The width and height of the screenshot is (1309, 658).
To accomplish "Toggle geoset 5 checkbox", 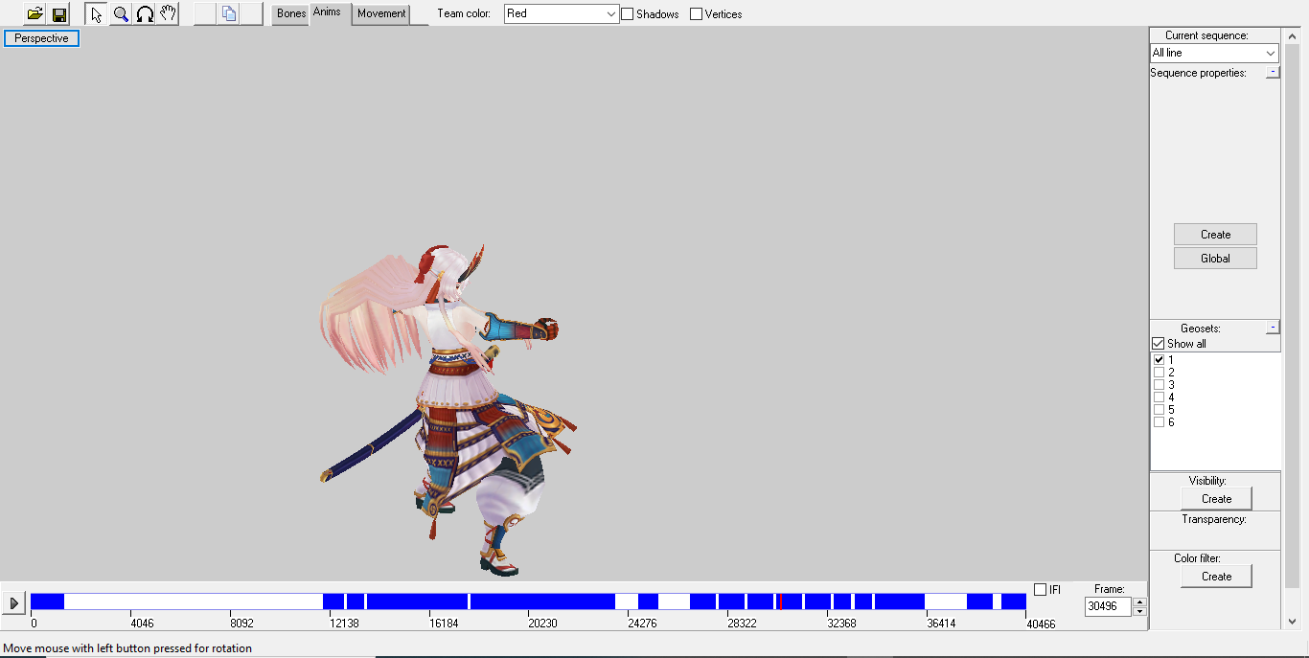I will point(1160,410).
